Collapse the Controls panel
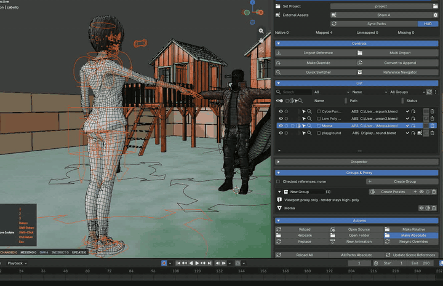 [x=279, y=44]
